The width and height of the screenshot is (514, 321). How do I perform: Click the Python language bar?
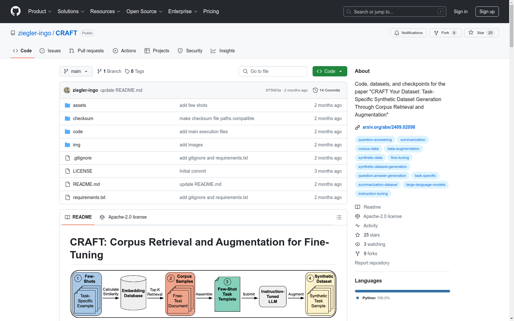pos(402,291)
